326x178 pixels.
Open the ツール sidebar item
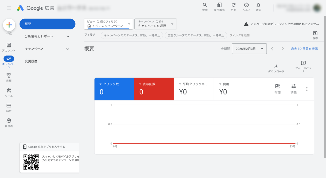pyautogui.click(x=9, y=91)
